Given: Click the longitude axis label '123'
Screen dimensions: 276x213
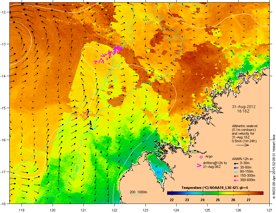Looking at the screenshot, I should click(146, 210).
